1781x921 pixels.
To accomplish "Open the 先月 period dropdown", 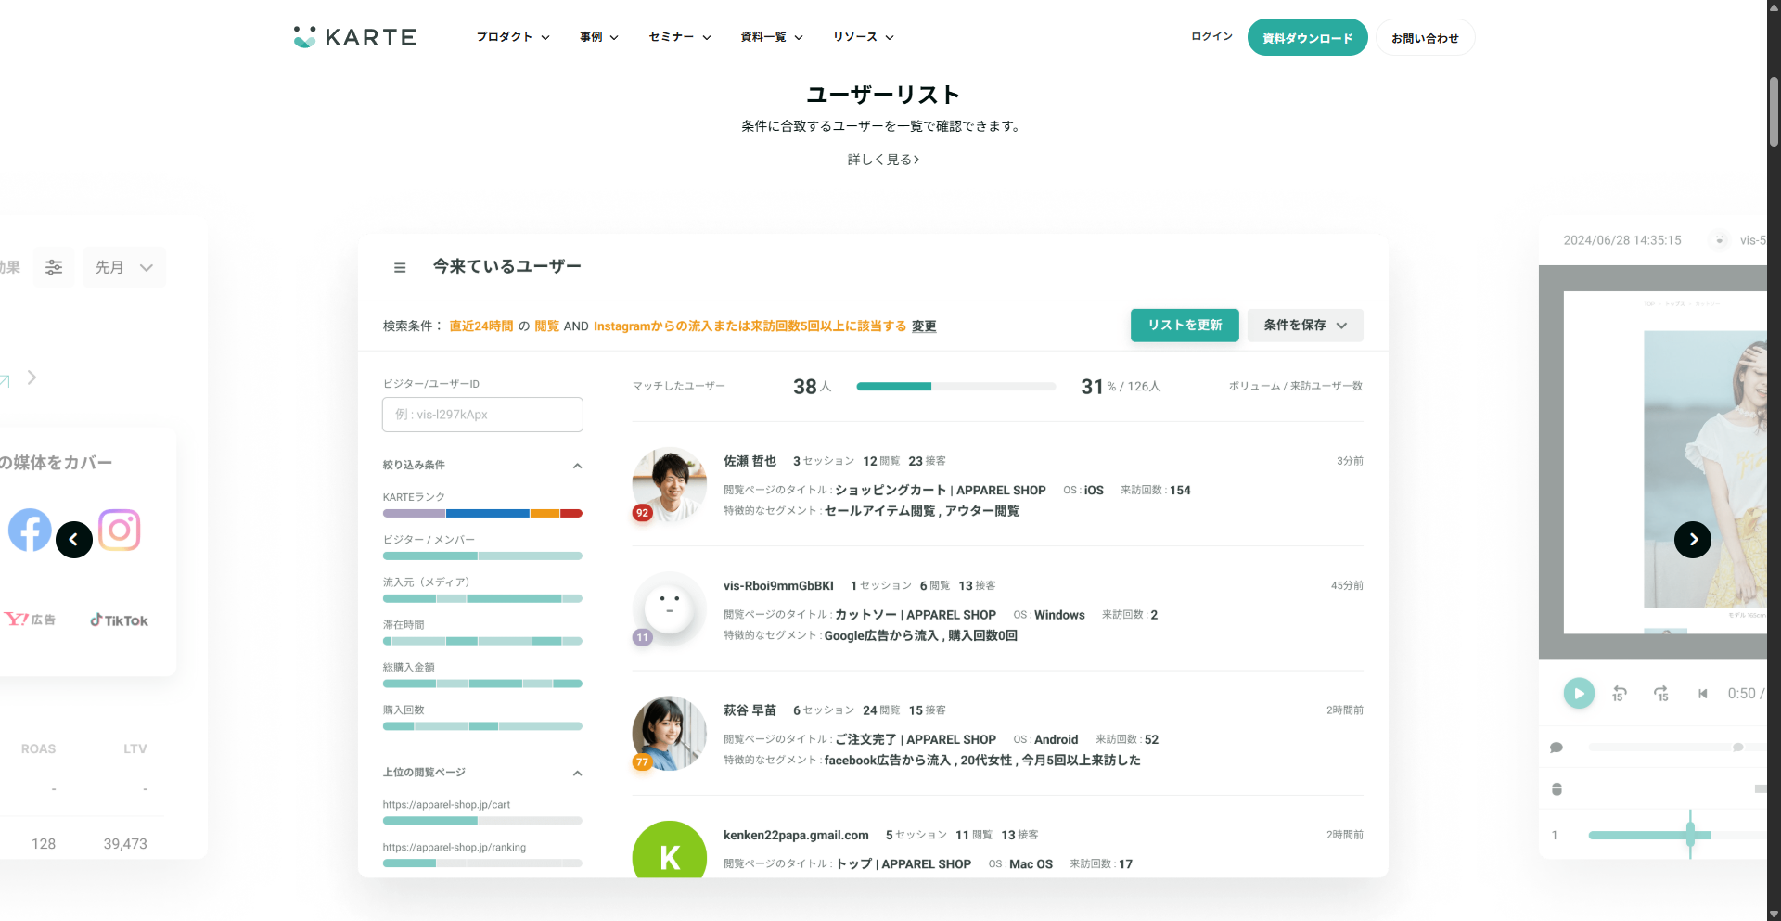I will pos(123,267).
